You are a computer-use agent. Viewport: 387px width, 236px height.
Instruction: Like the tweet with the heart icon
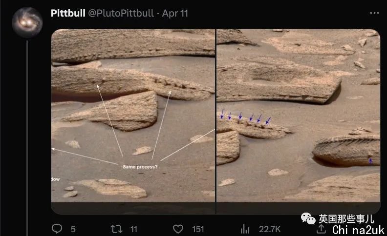178,229
